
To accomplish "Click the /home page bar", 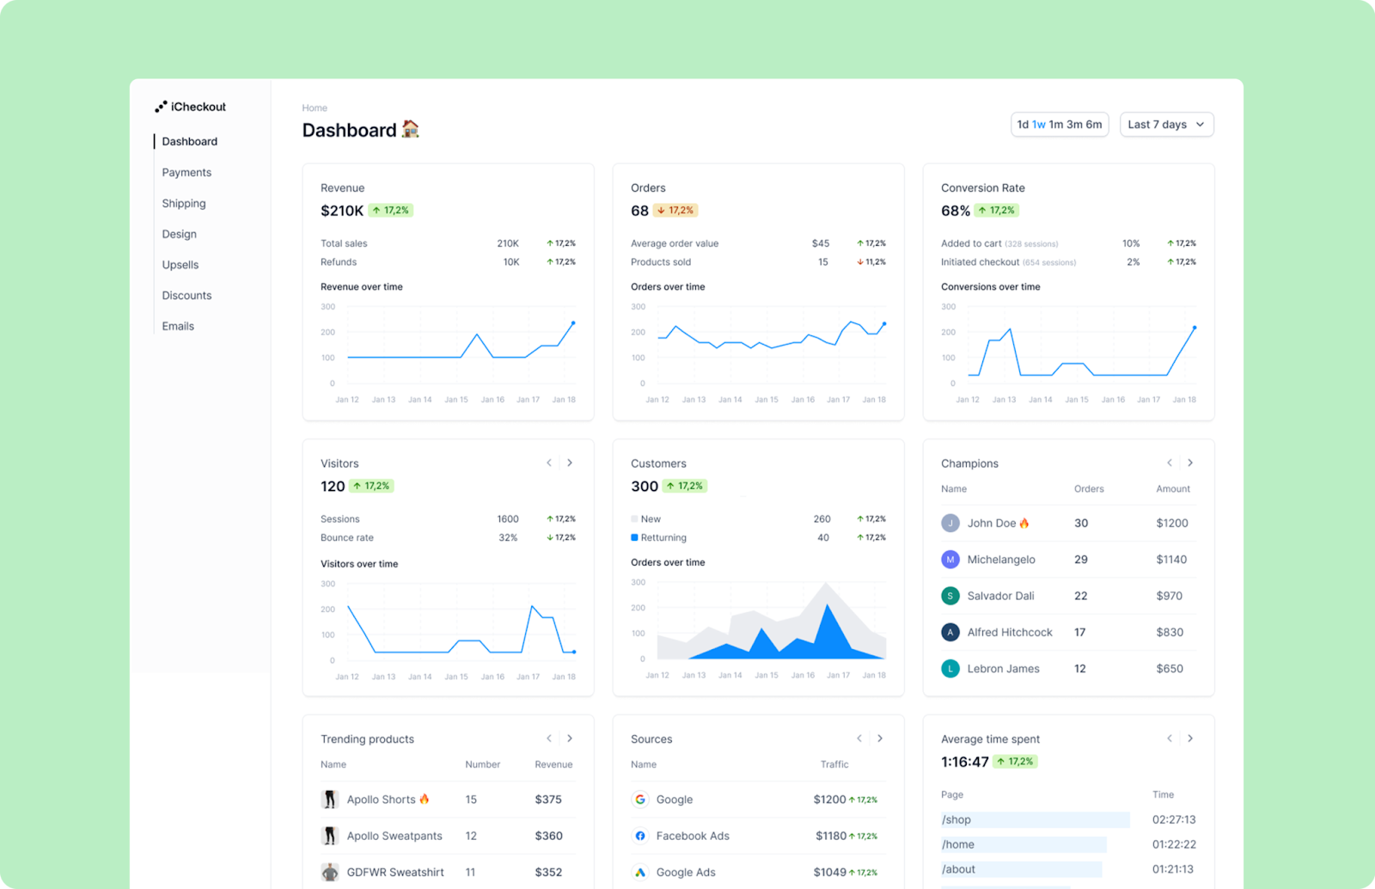I will (x=1024, y=844).
